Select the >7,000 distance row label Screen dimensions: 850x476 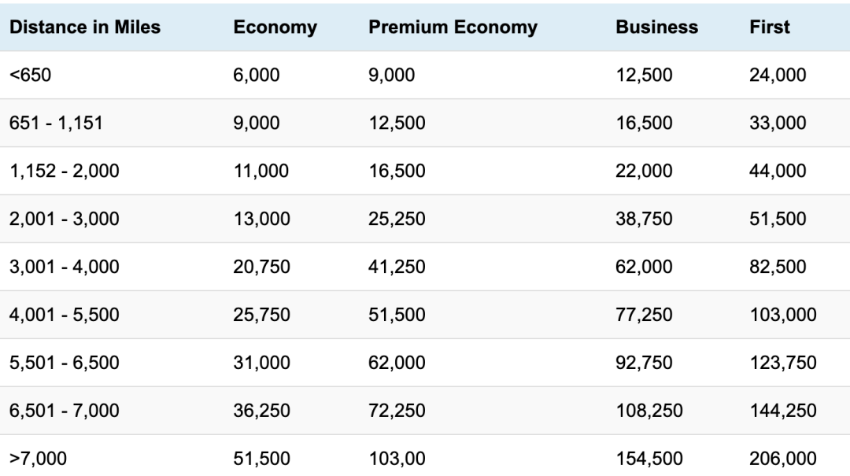38,459
